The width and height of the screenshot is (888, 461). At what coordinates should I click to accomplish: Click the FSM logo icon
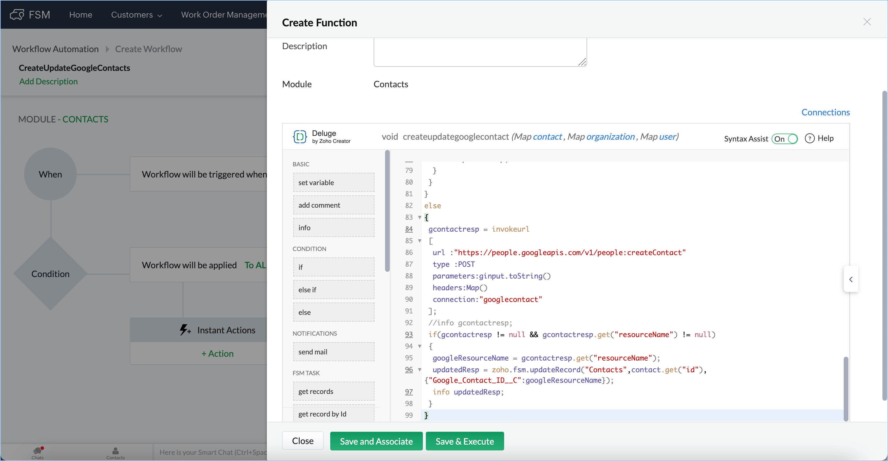[17, 14]
